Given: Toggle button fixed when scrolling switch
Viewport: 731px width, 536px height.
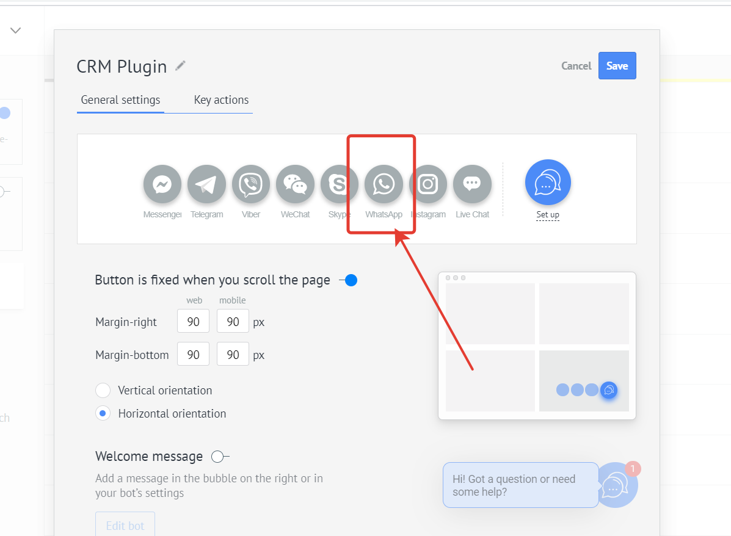Looking at the screenshot, I should (x=348, y=280).
